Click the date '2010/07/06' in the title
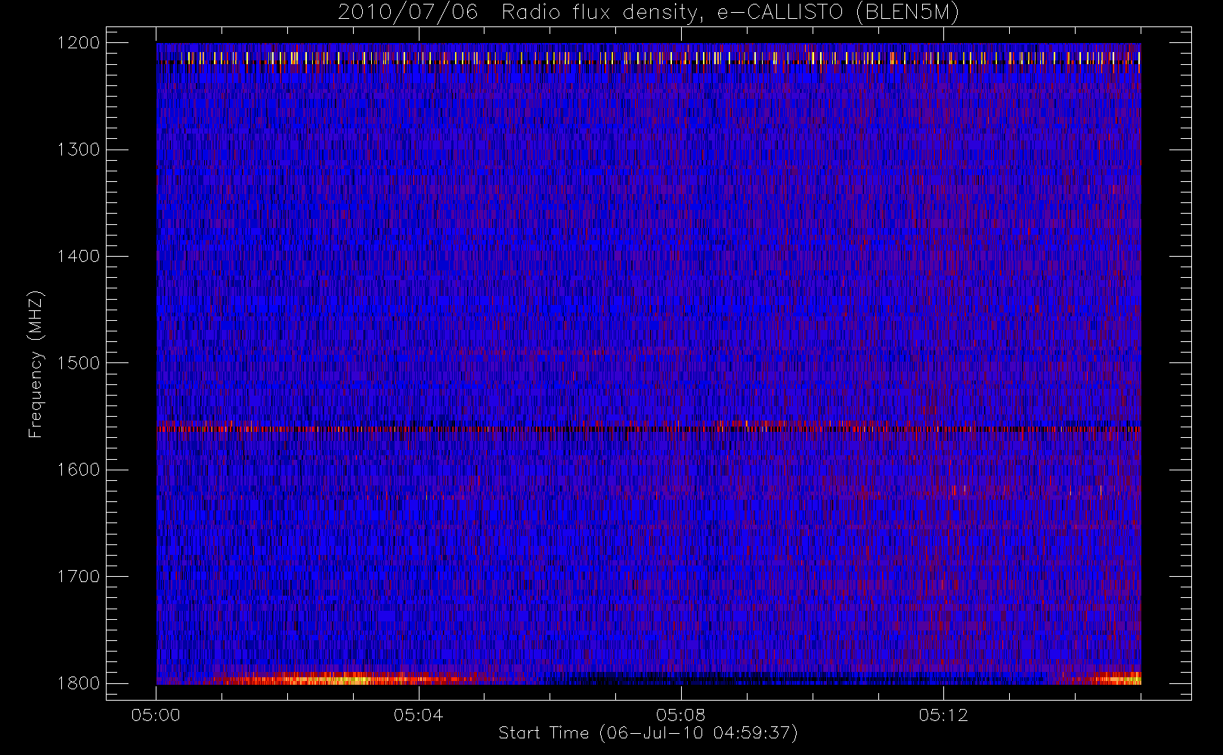 click(x=407, y=12)
